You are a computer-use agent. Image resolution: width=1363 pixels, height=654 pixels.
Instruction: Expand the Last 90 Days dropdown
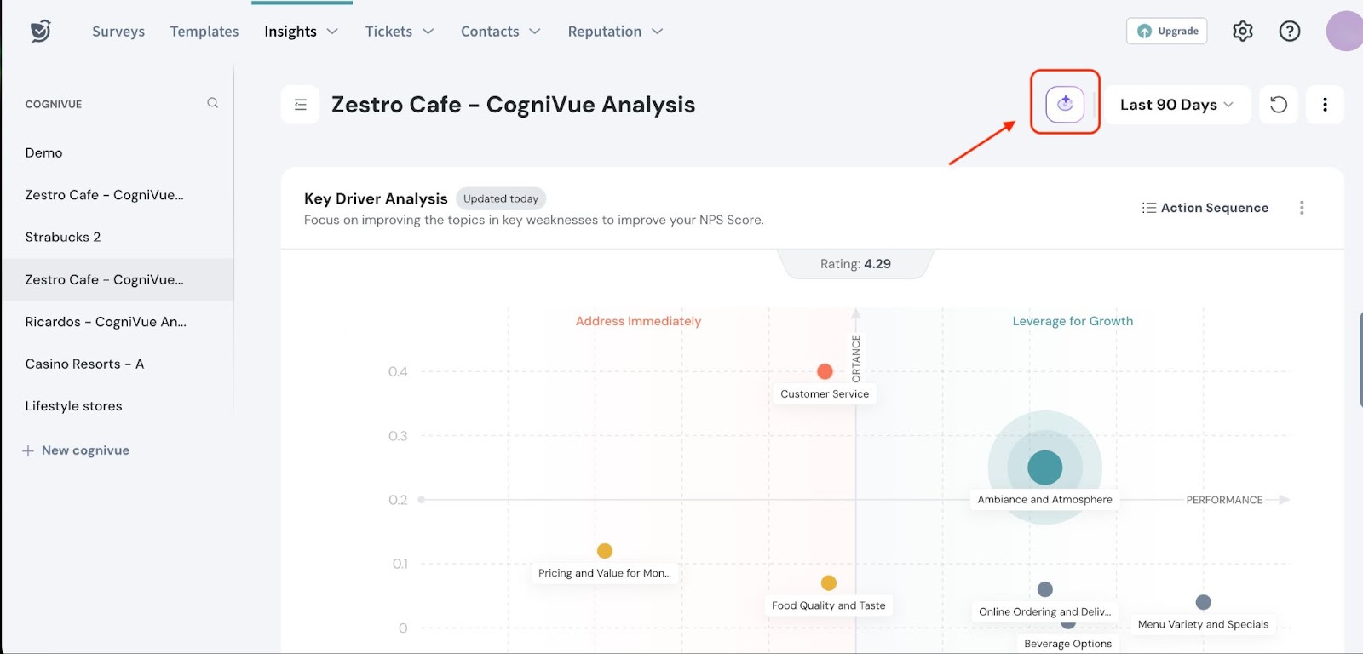point(1176,105)
